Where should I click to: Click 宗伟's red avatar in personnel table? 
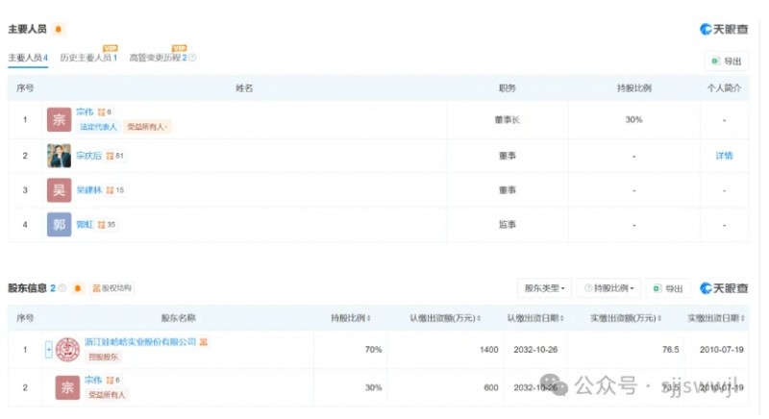(x=59, y=120)
